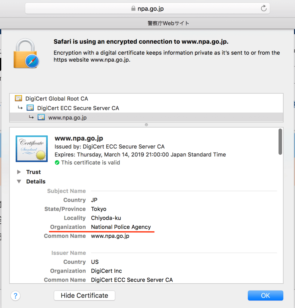295x308 pixels.
Task: Select DigiCert Global Root CA in certificate chain
Action: point(146,98)
